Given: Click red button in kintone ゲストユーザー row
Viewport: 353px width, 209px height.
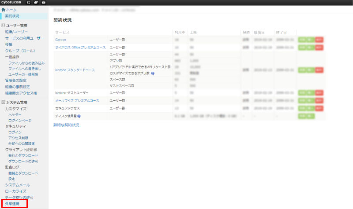Looking at the screenshot, I should pos(319,93).
